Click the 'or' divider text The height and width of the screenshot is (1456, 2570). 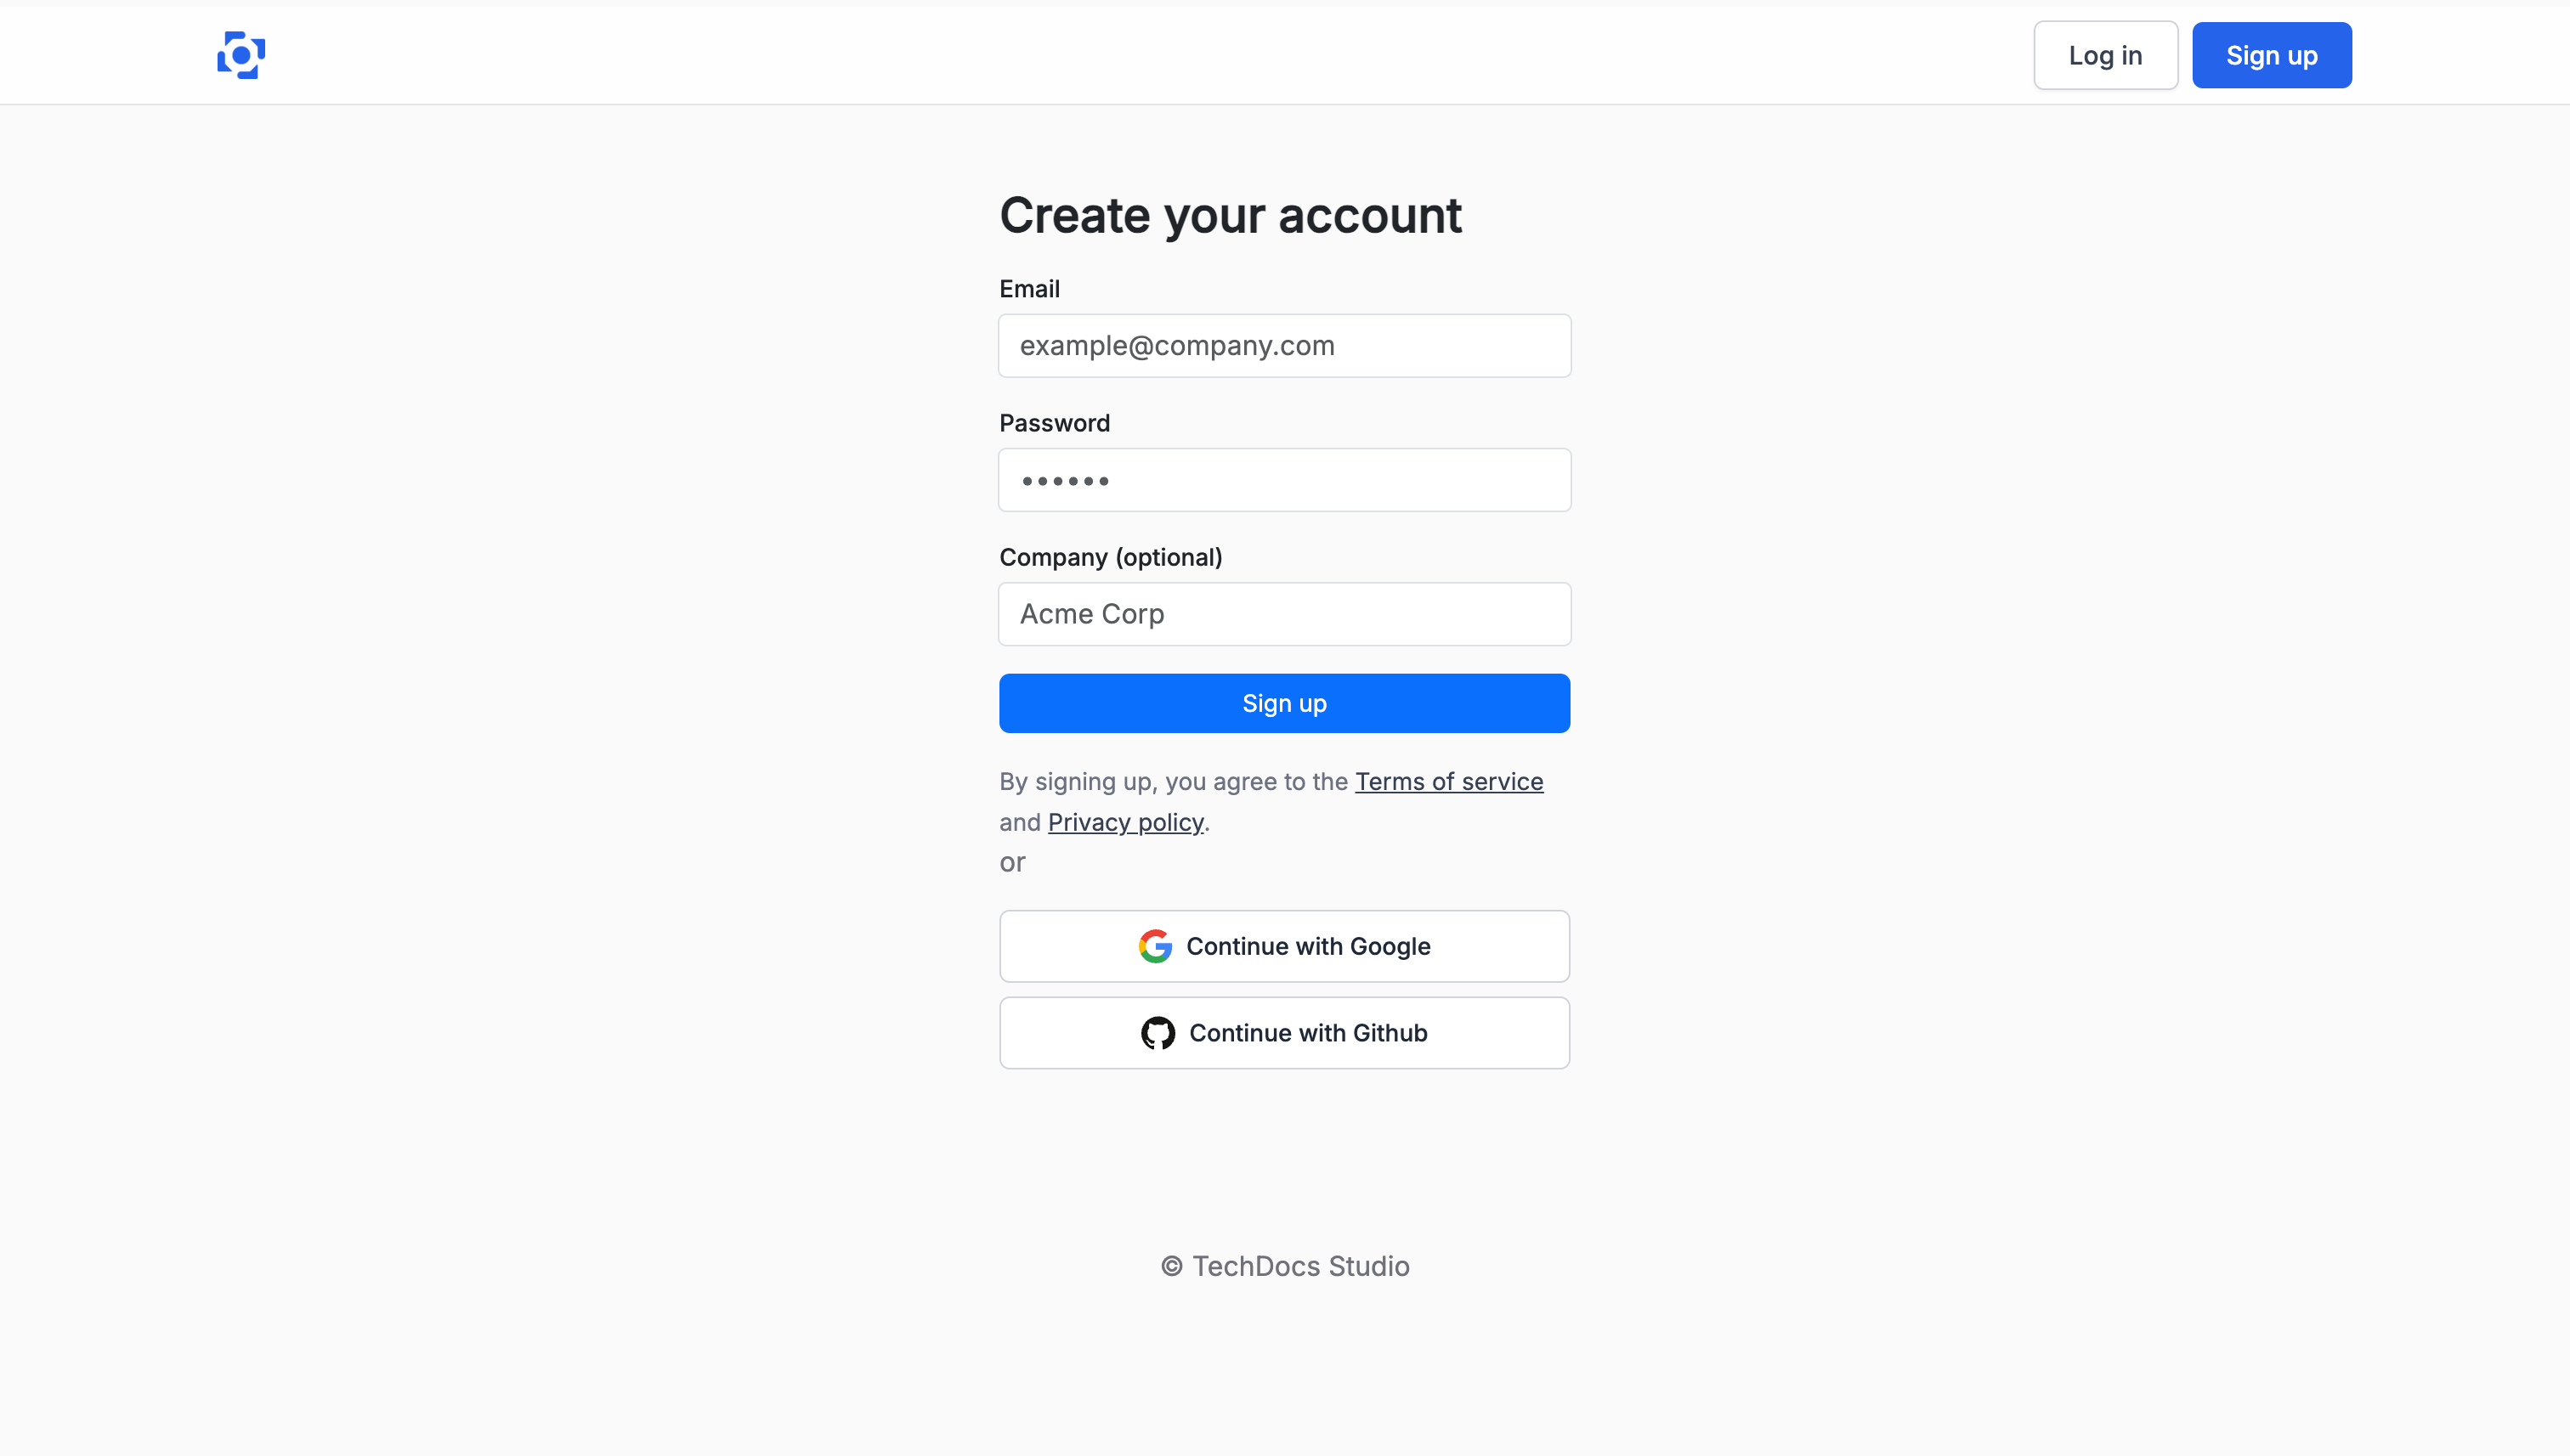pyautogui.click(x=1012, y=862)
